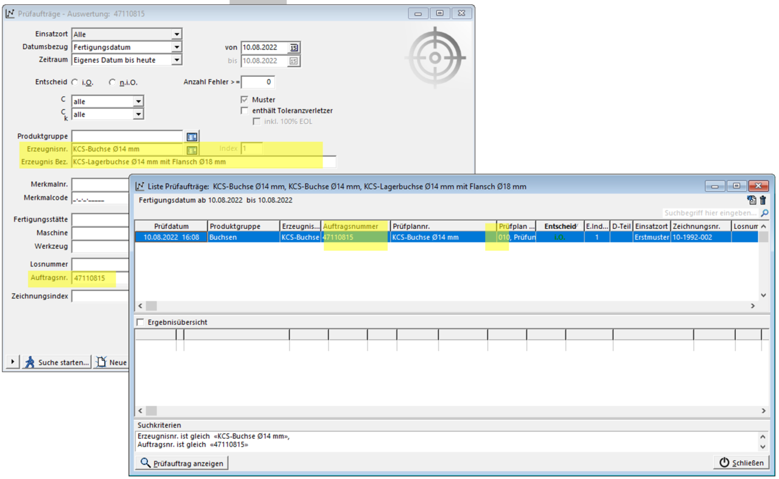Expand the Datumsbezug dropdown

(x=176, y=47)
